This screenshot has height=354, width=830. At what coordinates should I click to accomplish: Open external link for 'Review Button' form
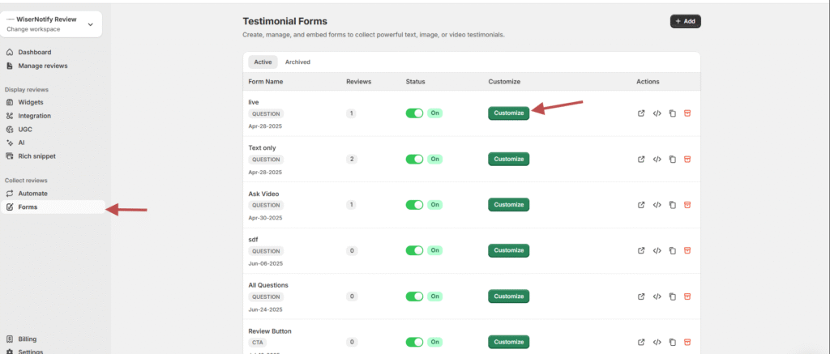click(642, 342)
